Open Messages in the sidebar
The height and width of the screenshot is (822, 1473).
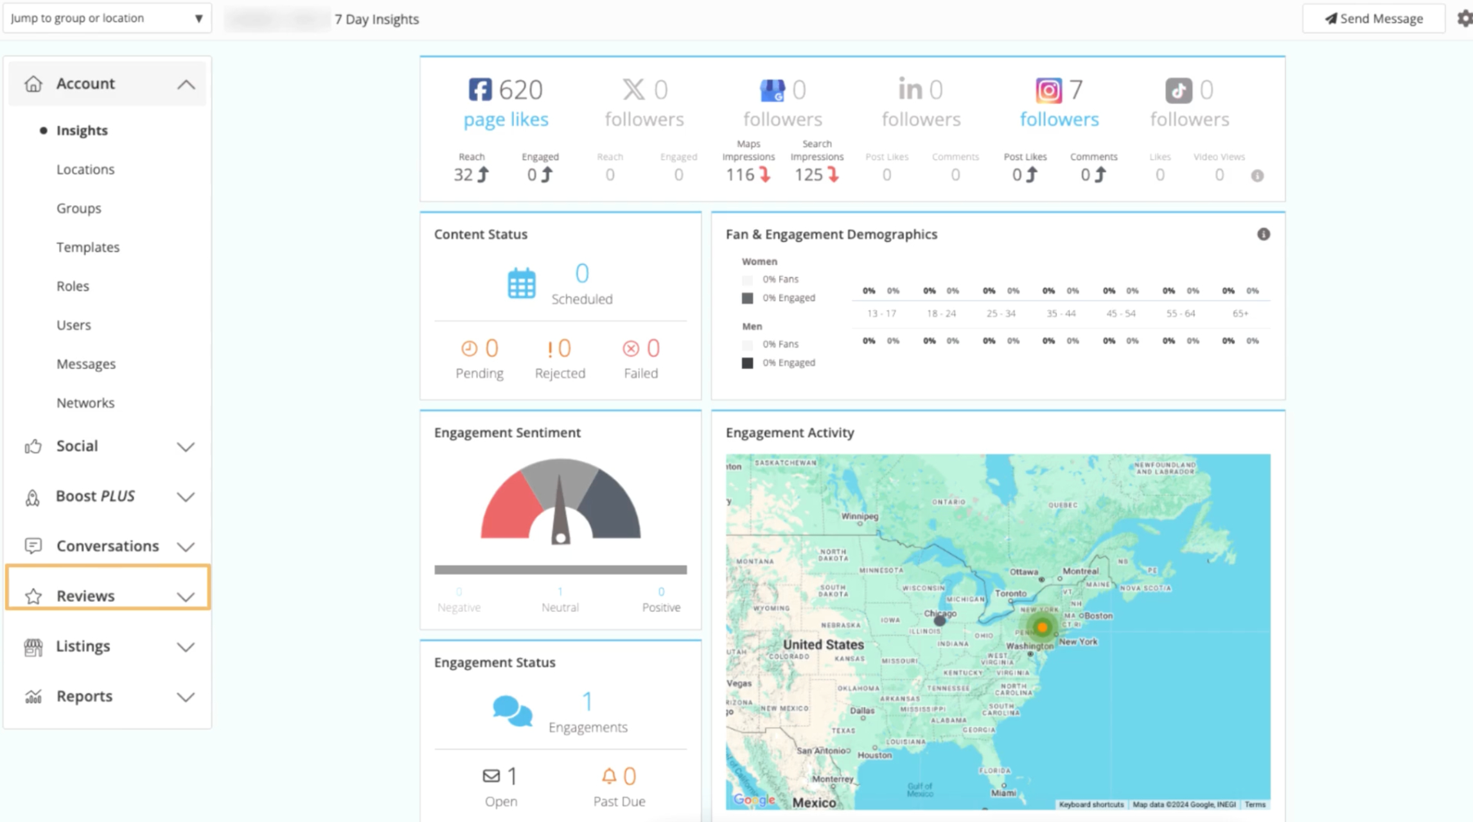click(x=86, y=364)
